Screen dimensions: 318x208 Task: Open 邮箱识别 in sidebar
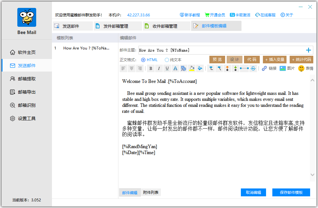tap(27, 105)
